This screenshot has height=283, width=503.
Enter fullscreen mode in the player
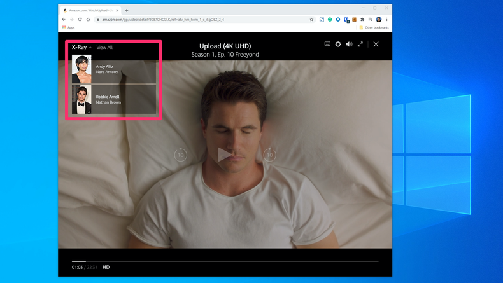[360, 45]
